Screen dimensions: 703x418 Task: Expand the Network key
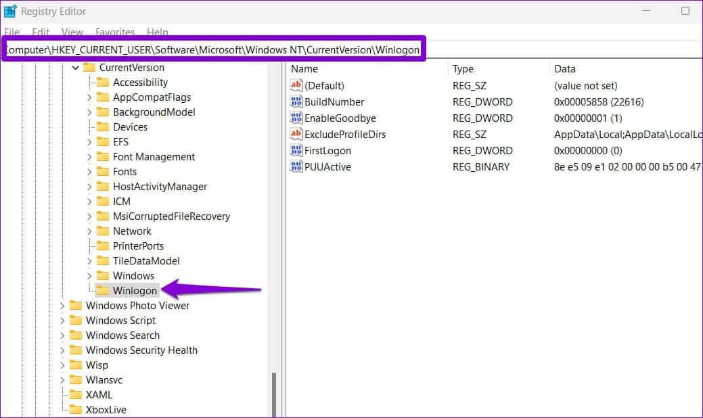click(89, 231)
